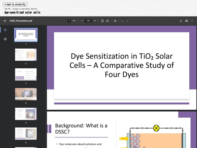197x148 pixels.
Task: Open page 4 photo thumbnail
Action: coord(26,94)
